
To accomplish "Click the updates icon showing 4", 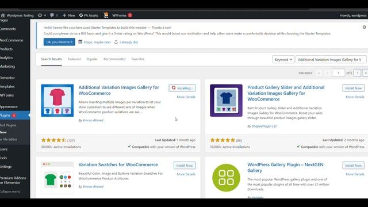I will pos(42,16).
